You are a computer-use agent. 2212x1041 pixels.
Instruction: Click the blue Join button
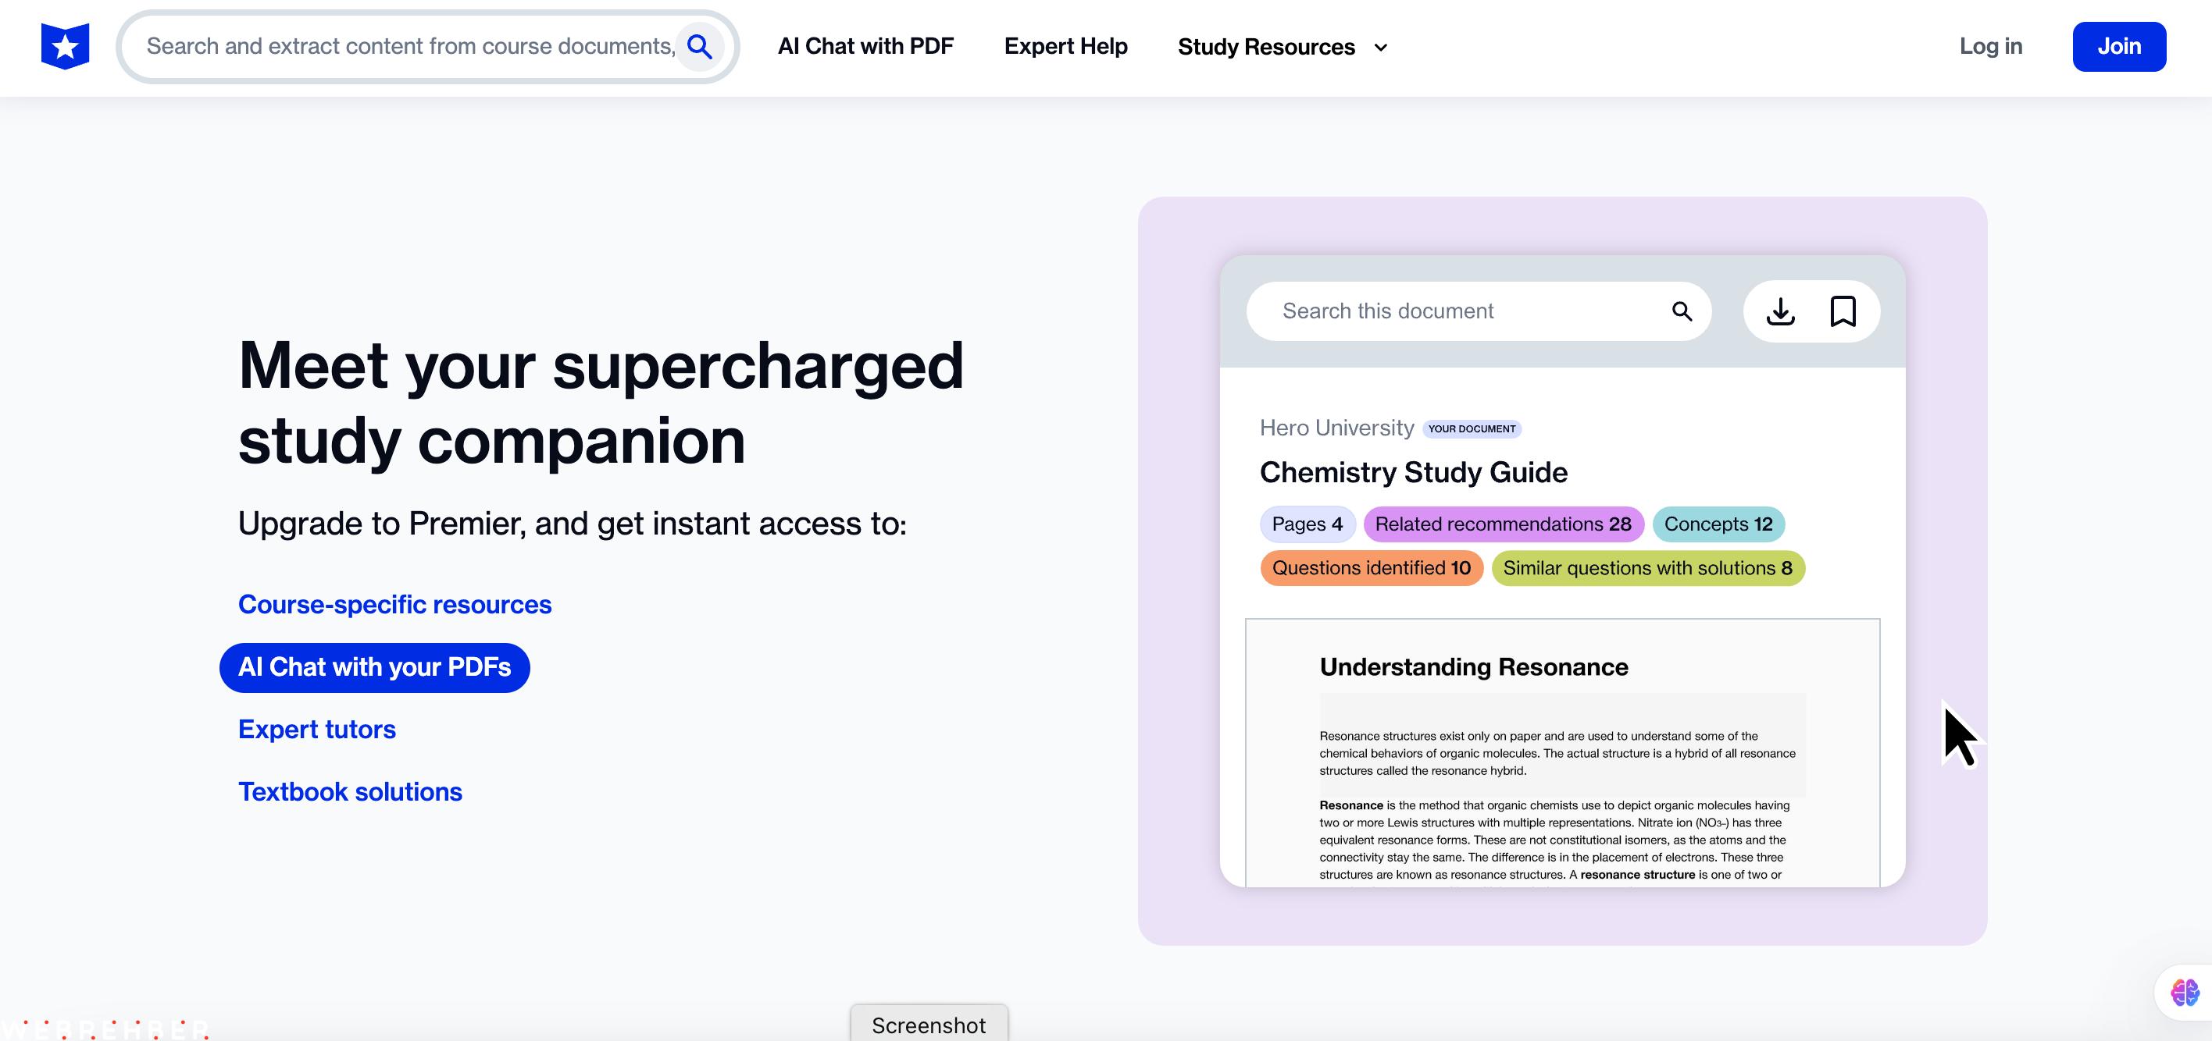[x=2118, y=46]
